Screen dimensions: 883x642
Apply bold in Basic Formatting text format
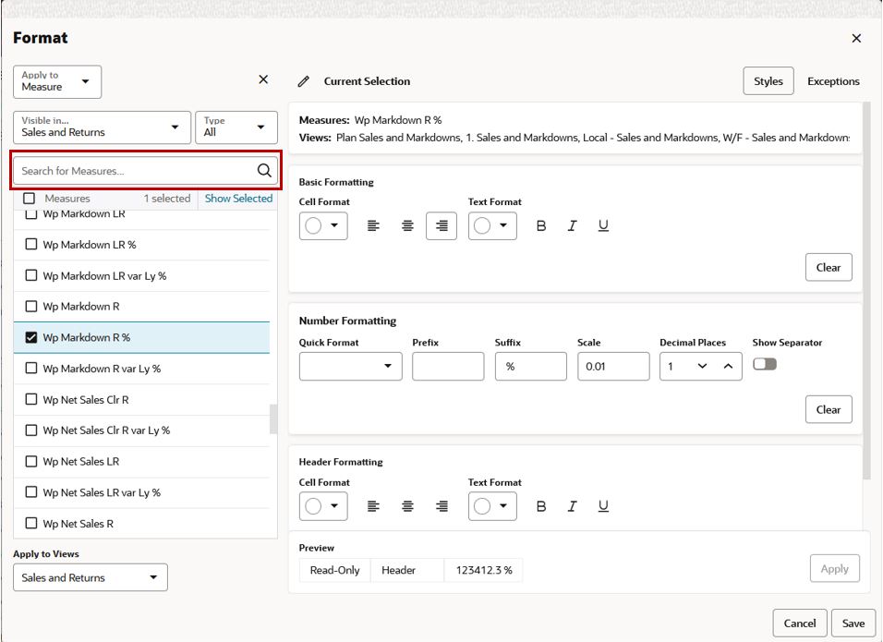[541, 226]
